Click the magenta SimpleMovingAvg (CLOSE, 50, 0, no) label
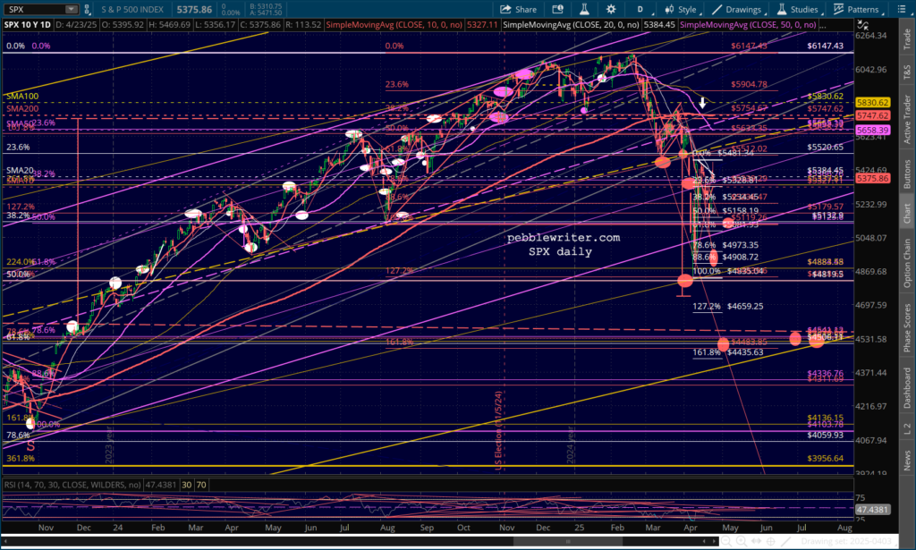 click(748, 24)
